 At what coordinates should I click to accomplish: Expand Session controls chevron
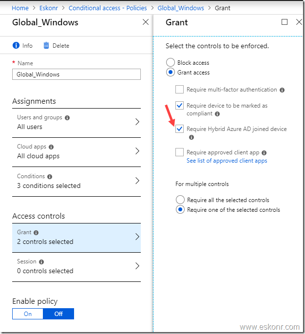pyautogui.click(x=137, y=266)
